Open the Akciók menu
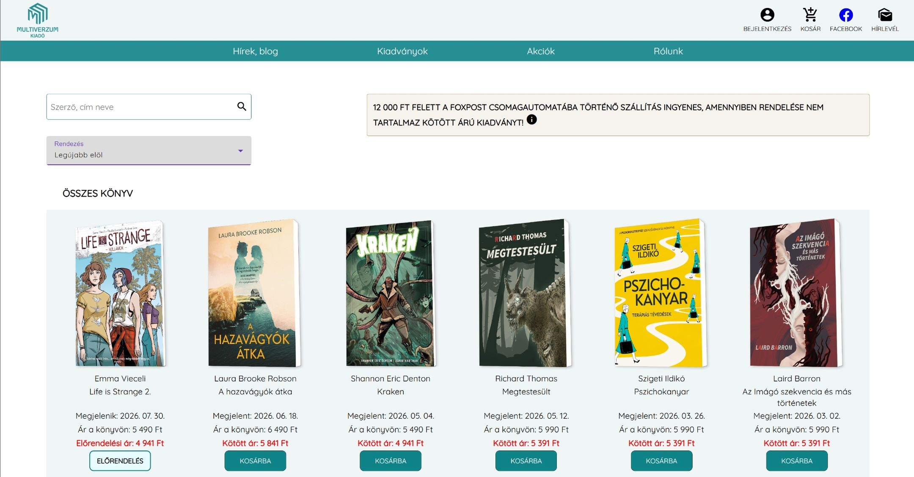The image size is (914, 477). [x=540, y=51]
